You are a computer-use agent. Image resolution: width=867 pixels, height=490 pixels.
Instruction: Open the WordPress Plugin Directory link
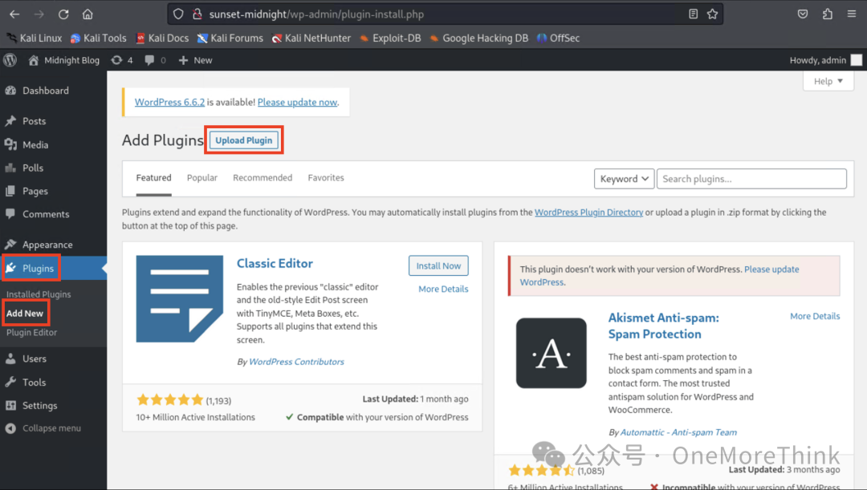click(x=589, y=213)
